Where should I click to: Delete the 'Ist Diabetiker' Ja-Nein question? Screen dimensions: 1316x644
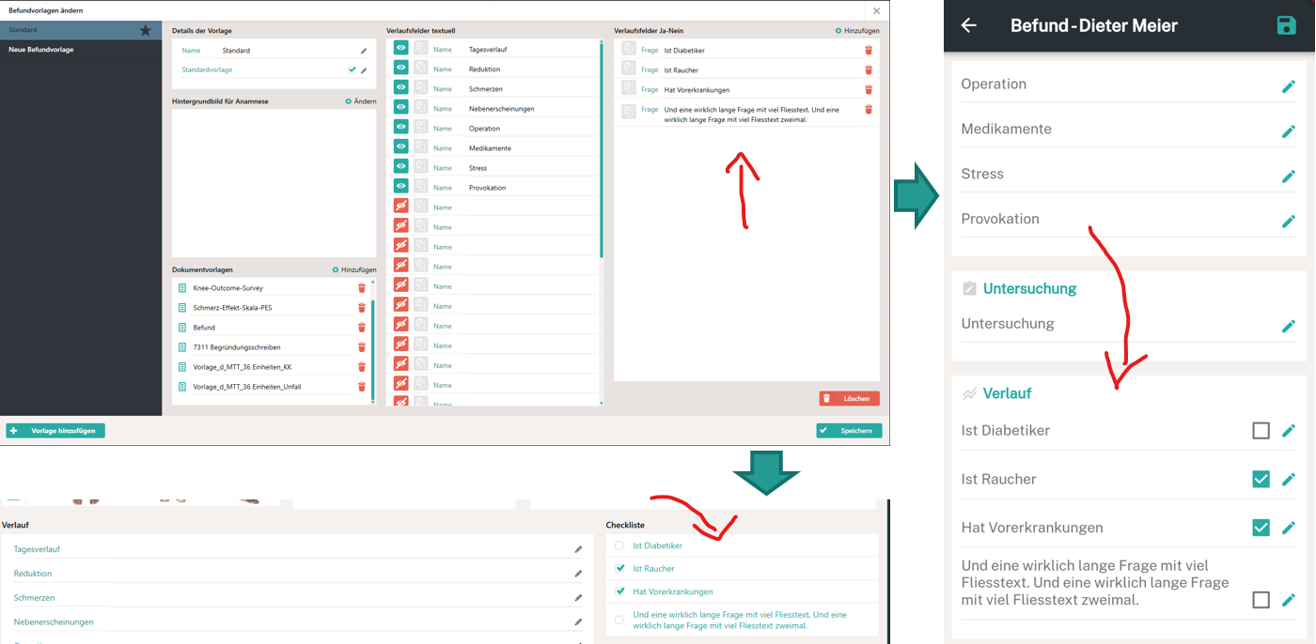click(869, 51)
